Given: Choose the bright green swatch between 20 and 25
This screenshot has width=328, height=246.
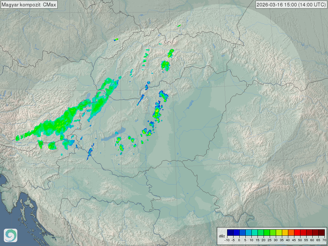Looking at the screenshot, I should tap(266, 233).
